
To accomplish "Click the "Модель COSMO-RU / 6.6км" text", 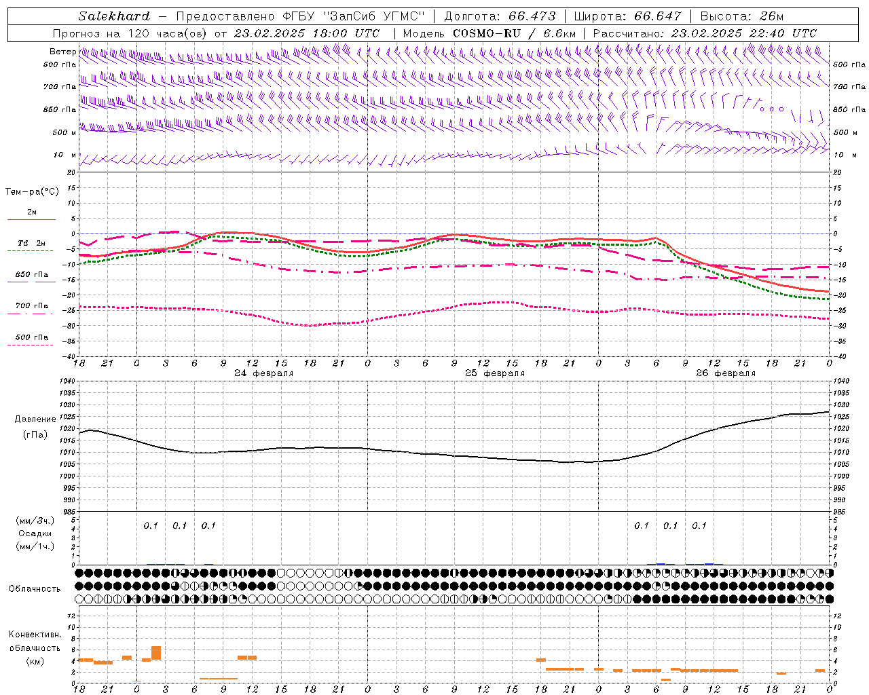I will [x=489, y=33].
